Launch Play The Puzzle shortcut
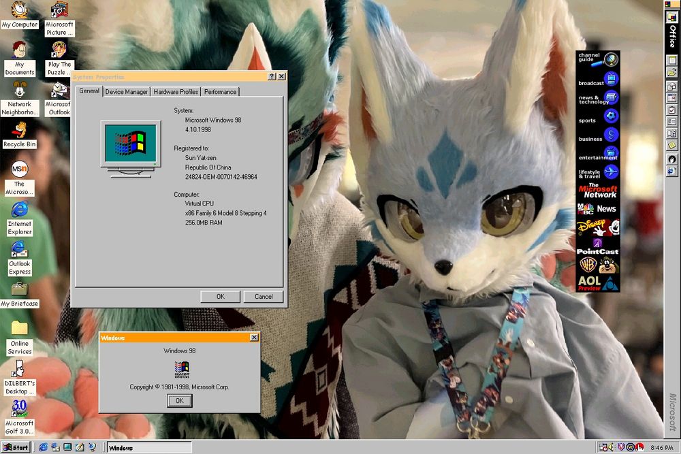 coord(59,58)
